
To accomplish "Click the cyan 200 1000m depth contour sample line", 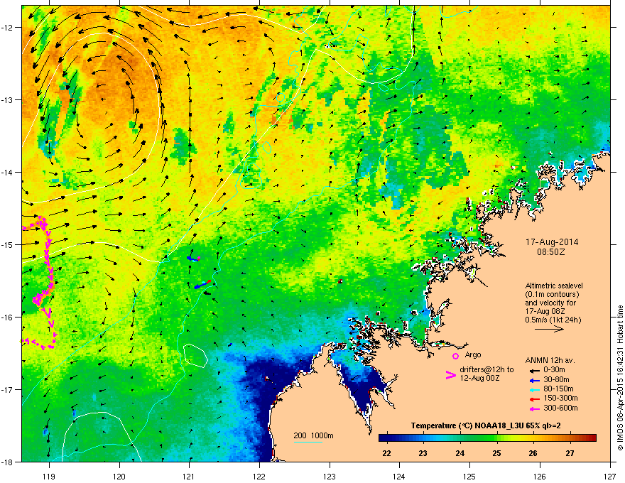I will point(308,442).
